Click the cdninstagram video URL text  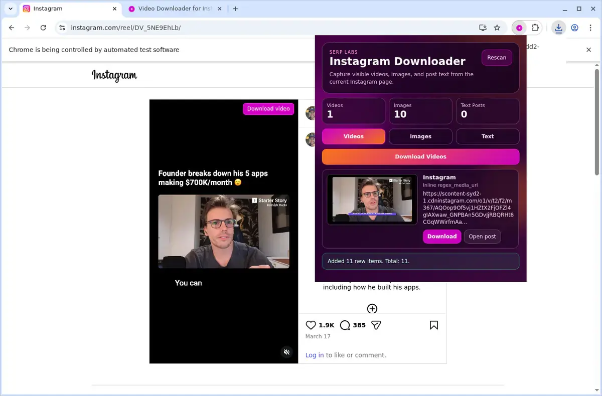(x=468, y=208)
